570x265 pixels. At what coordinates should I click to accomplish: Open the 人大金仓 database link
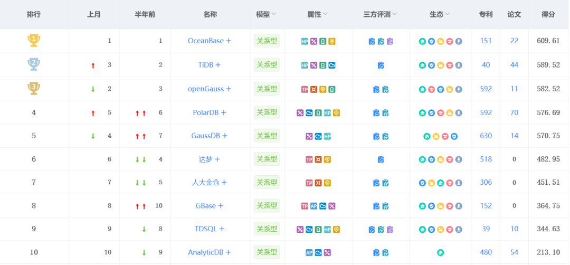pos(206,183)
